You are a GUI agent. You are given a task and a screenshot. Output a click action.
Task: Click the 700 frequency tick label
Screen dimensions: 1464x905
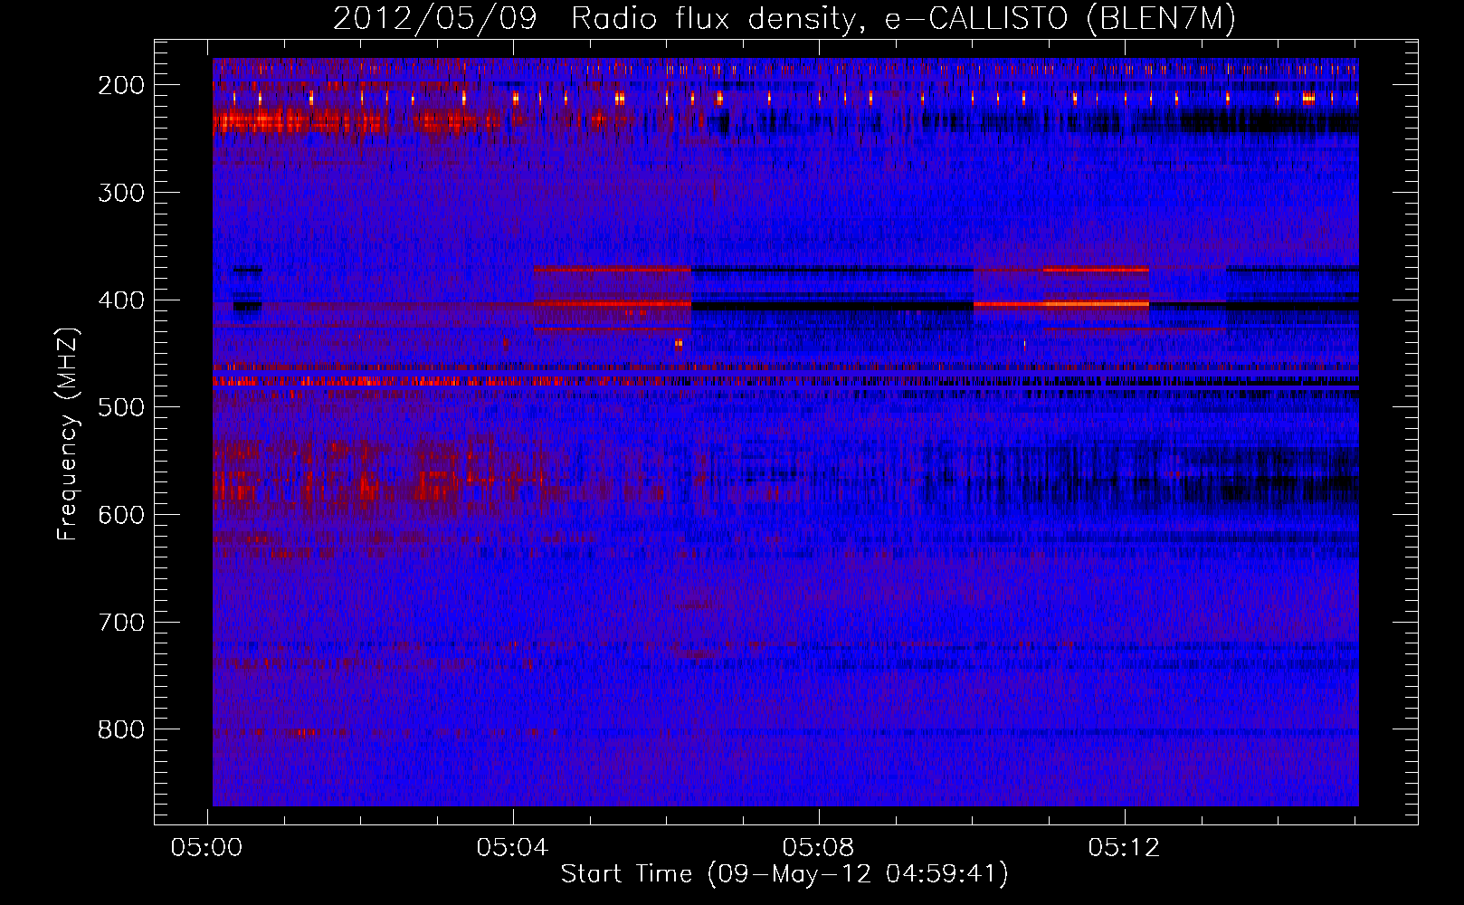point(121,623)
